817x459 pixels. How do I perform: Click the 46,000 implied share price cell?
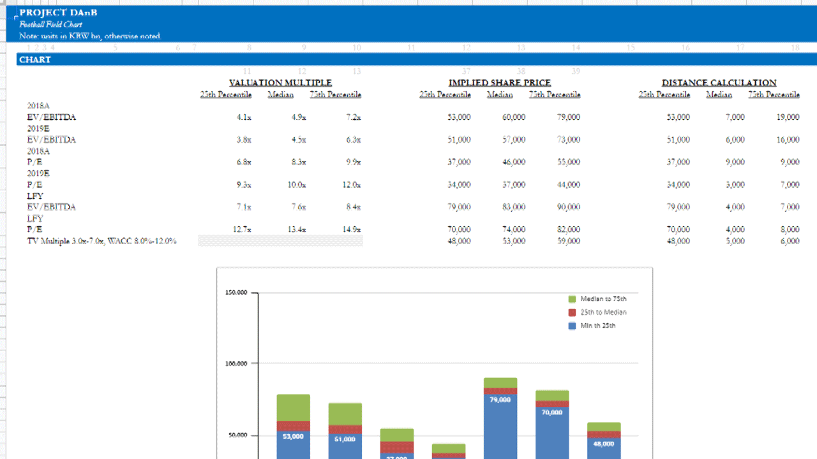(x=514, y=162)
